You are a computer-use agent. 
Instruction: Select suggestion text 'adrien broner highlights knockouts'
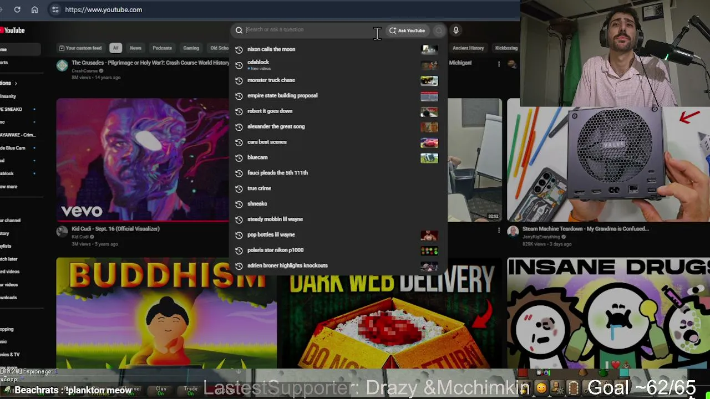(x=287, y=266)
